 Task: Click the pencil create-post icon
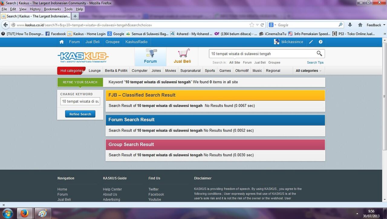(x=311, y=42)
